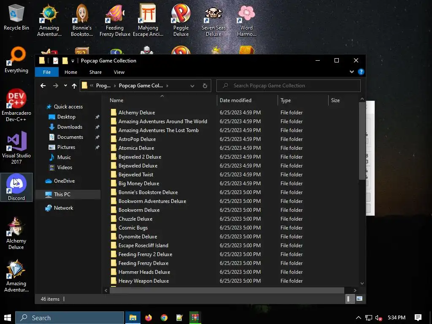This screenshot has height=324, width=432.
Task: Click the muted volume tray icon
Action: (x=379, y=318)
